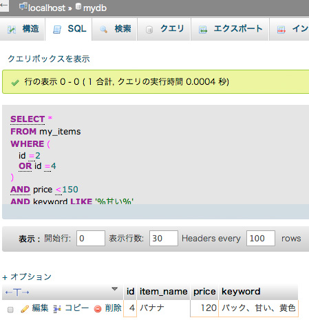The width and height of the screenshot is (309, 320).
Task: Sort by price column header
Action: pyautogui.click(x=204, y=292)
